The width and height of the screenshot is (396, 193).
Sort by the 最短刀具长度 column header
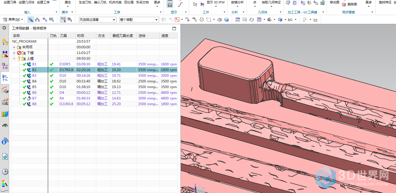click(124, 36)
